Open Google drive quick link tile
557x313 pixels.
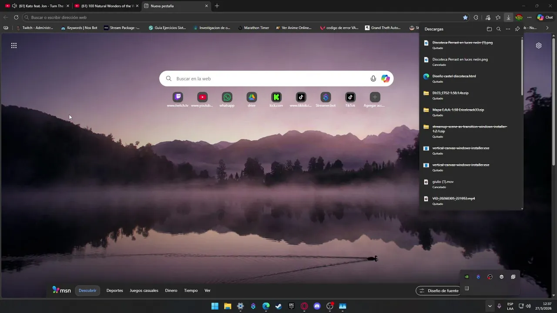point(252,100)
